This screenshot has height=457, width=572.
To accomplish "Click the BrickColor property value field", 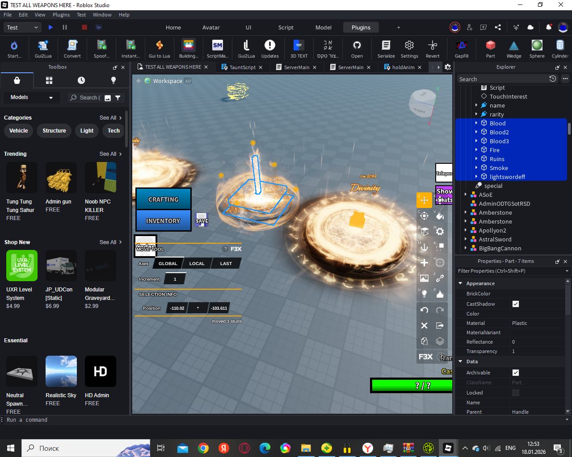I will point(537,294).
